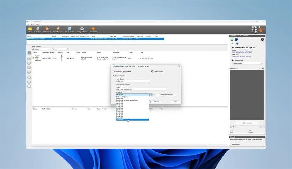Click the Print Mode column header

pyautogui.click(x=116, y=53)
